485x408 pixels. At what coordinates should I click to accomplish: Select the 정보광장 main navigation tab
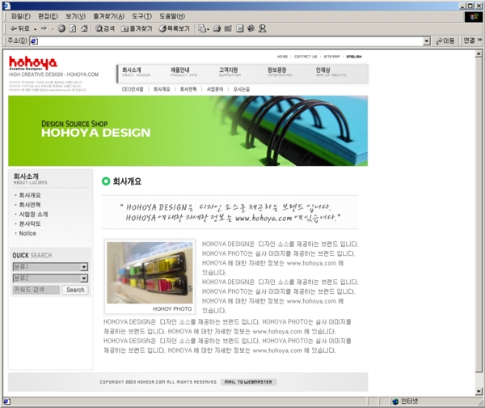click(280, 72)
